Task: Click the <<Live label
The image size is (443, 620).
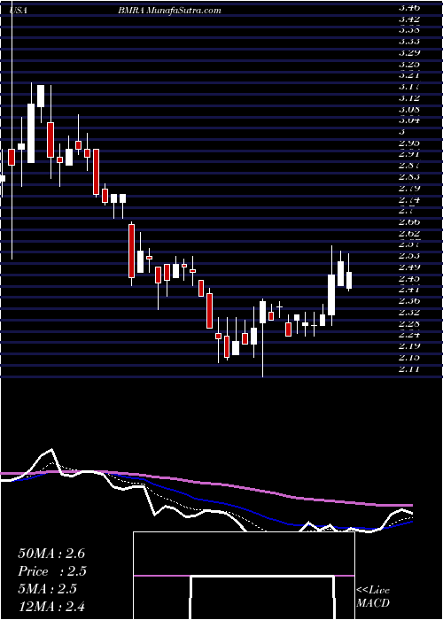Action: (x=373, y=591)
